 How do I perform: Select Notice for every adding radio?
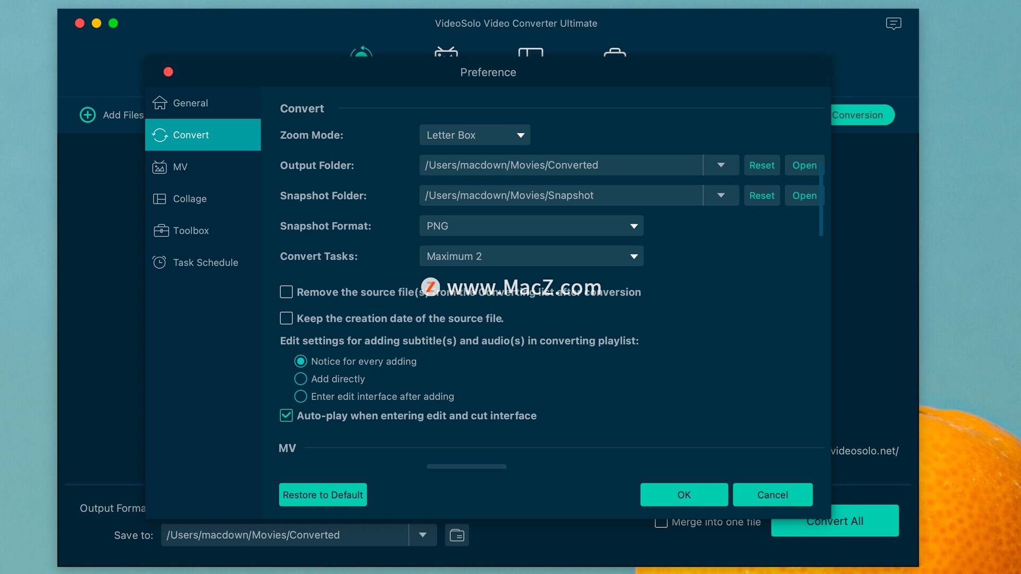coord(300,361)
